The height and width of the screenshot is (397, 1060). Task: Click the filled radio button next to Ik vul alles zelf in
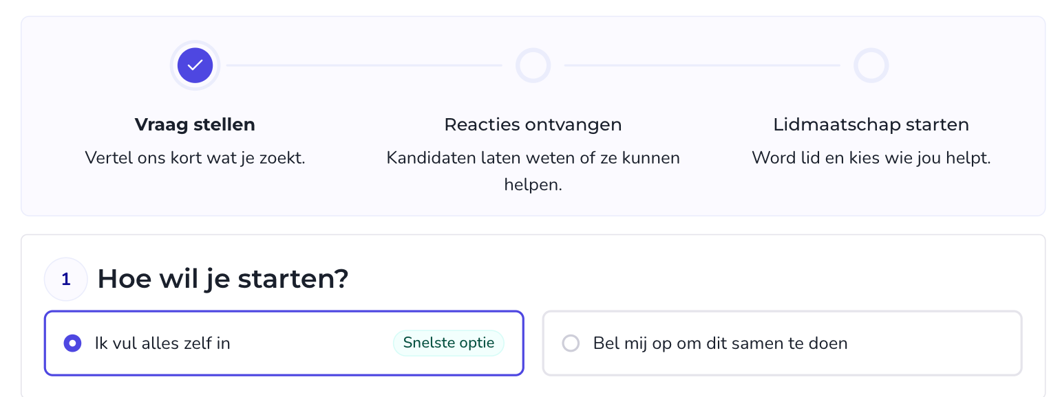(72, 343)
